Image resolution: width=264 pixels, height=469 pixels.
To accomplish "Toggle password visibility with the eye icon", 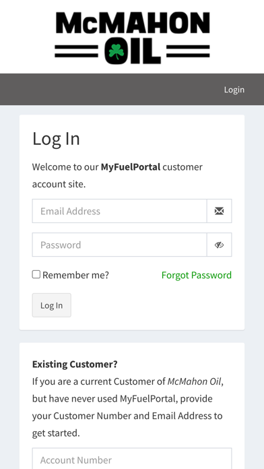I will (x=219, y=245).
